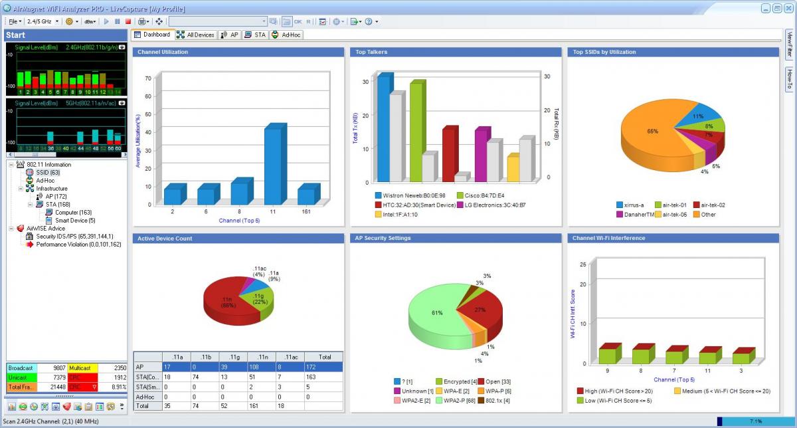The height and width of the screenshot is (428, 797).
Task: Pause the live capture
Action: pos(118,21)
